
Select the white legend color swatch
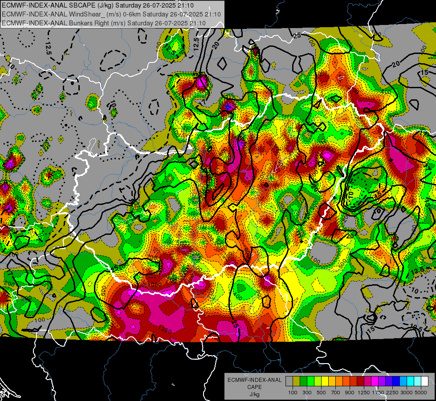pyautogui.click(x=424, y=381)
